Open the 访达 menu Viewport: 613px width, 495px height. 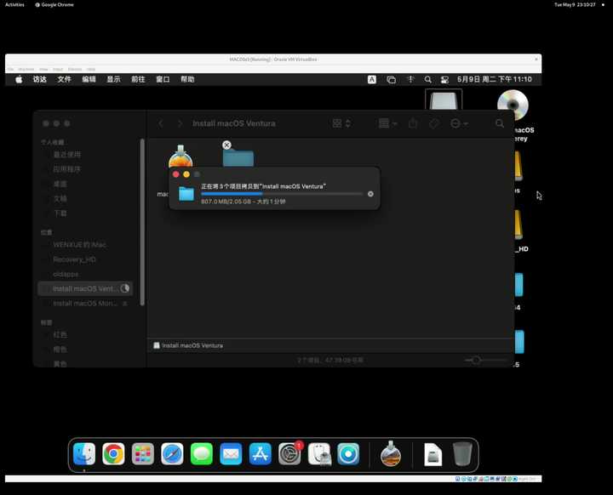(40, 79)
